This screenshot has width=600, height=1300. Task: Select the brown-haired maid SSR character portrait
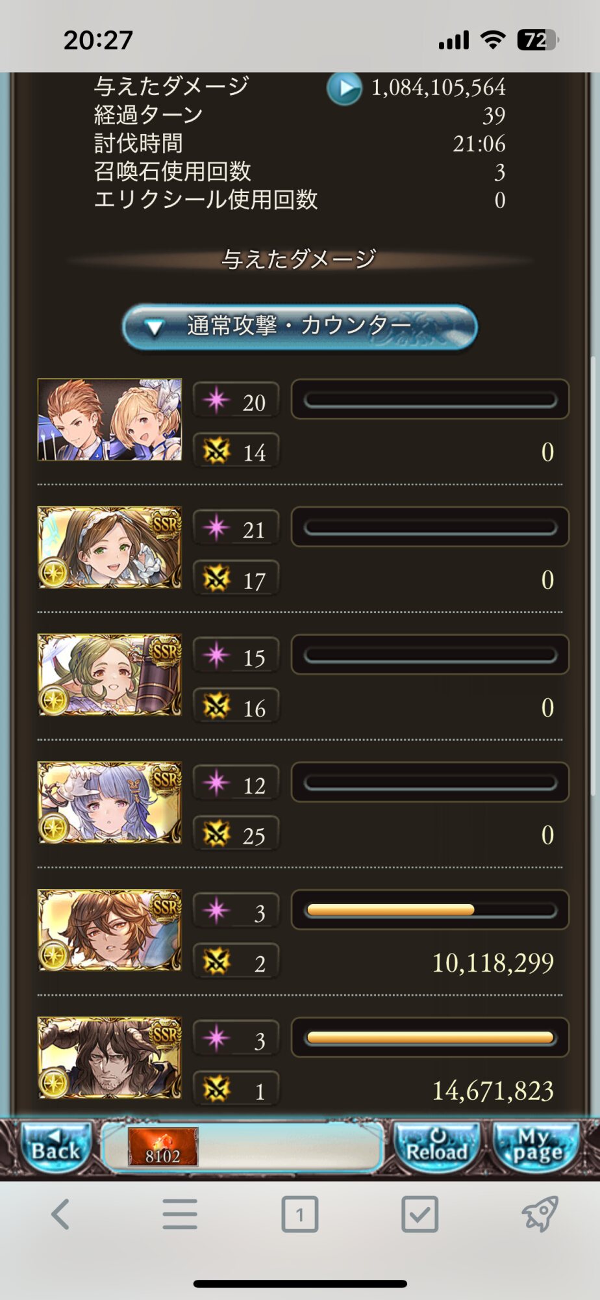110,547
